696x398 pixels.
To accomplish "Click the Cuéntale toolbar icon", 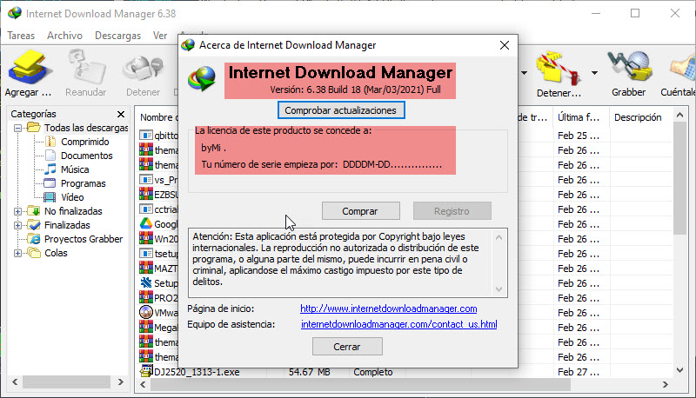I will pos(683,69).
